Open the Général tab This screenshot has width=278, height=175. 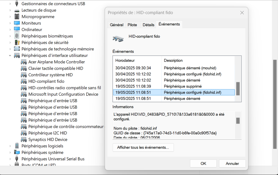116,25
